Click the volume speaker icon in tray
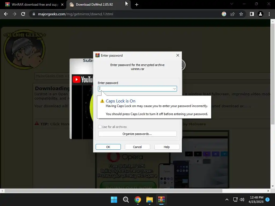 242,200
